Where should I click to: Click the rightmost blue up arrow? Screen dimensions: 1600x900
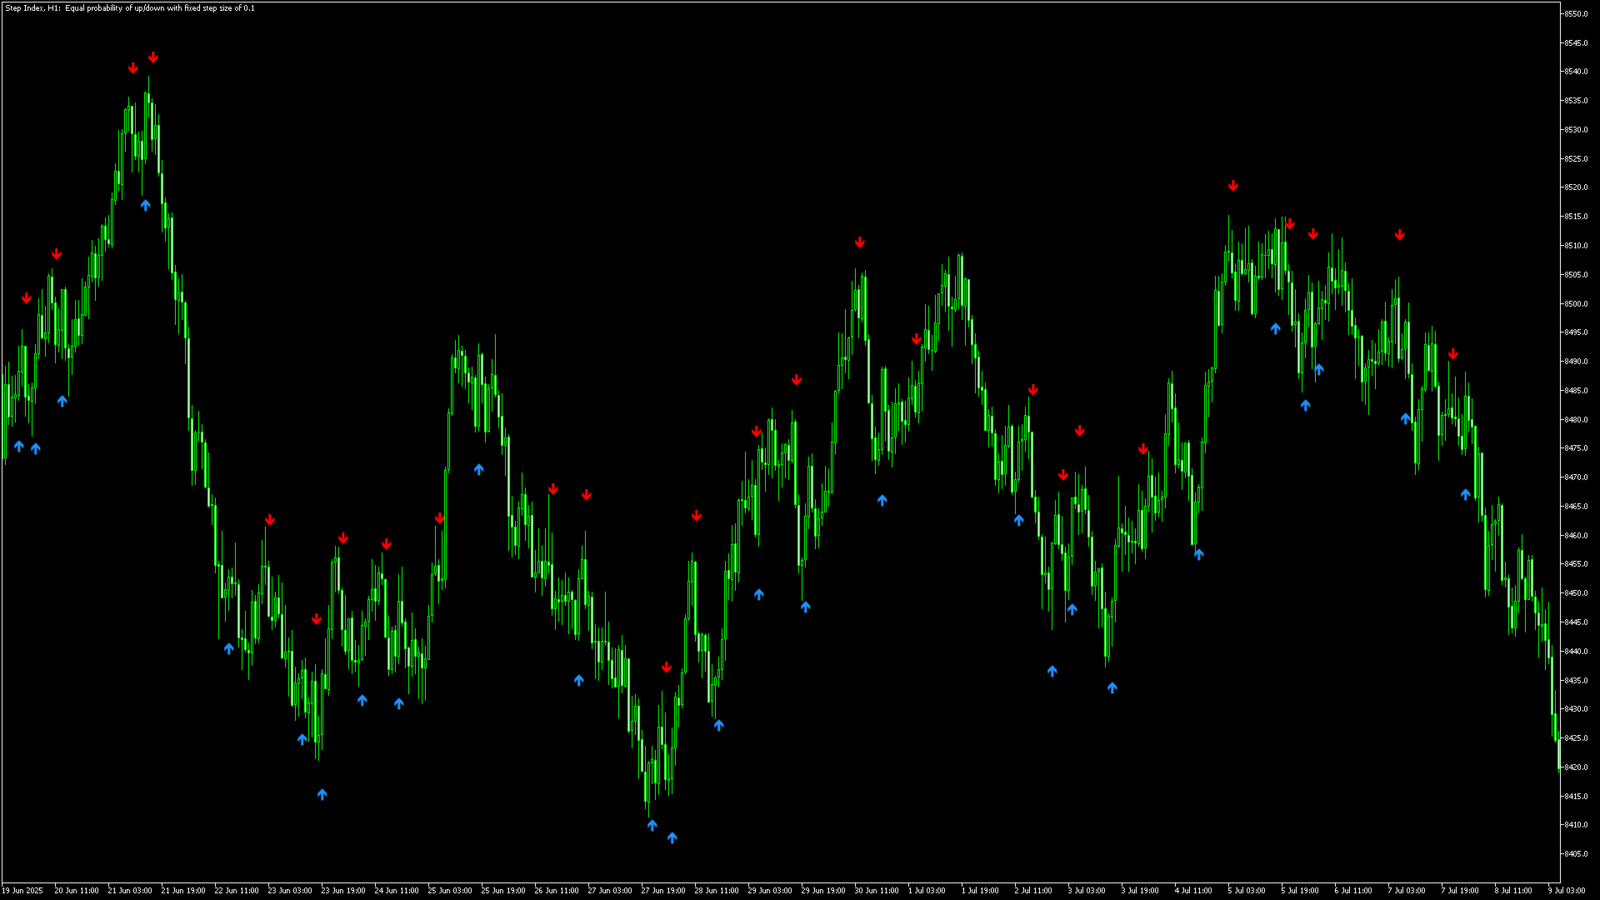coord(1466,494)
